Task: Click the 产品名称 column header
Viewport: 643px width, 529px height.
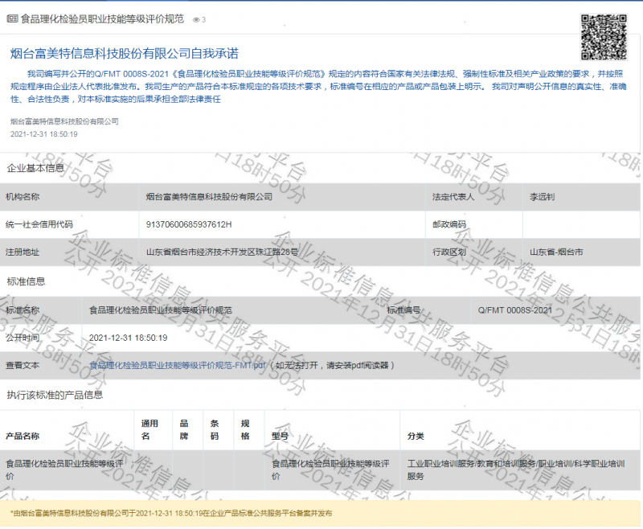Action: (x=23, y=436)
